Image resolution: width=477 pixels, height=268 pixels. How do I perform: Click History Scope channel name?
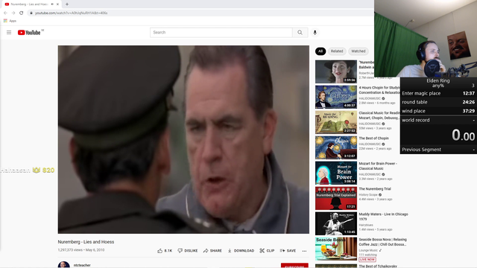pos(368,195)
